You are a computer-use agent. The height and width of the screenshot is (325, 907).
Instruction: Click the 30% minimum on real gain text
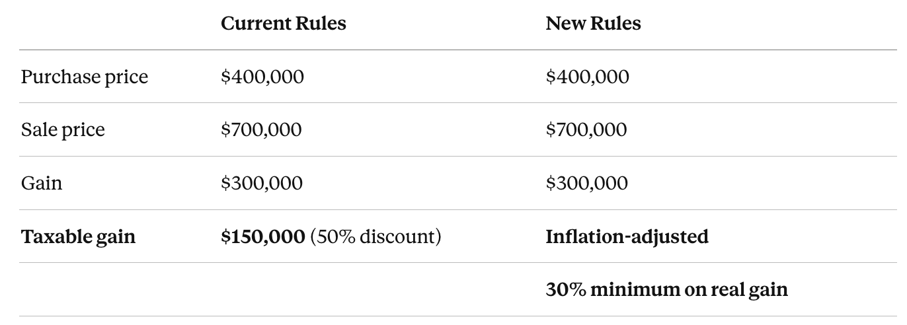(667, 289)
